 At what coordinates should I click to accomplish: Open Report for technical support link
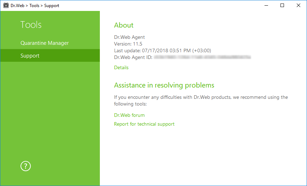coord(144,124)
